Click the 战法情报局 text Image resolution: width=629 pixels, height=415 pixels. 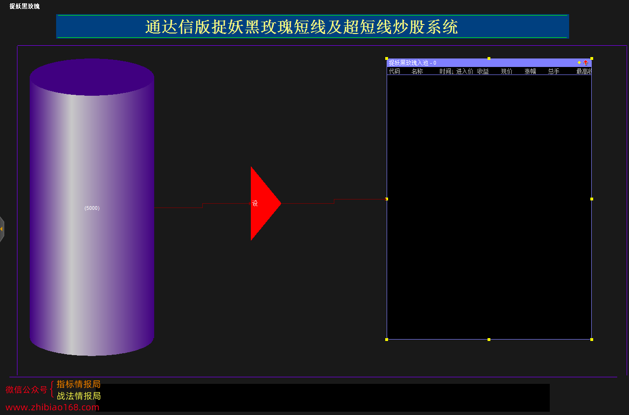pyautogui.click(x=79, y=396)
